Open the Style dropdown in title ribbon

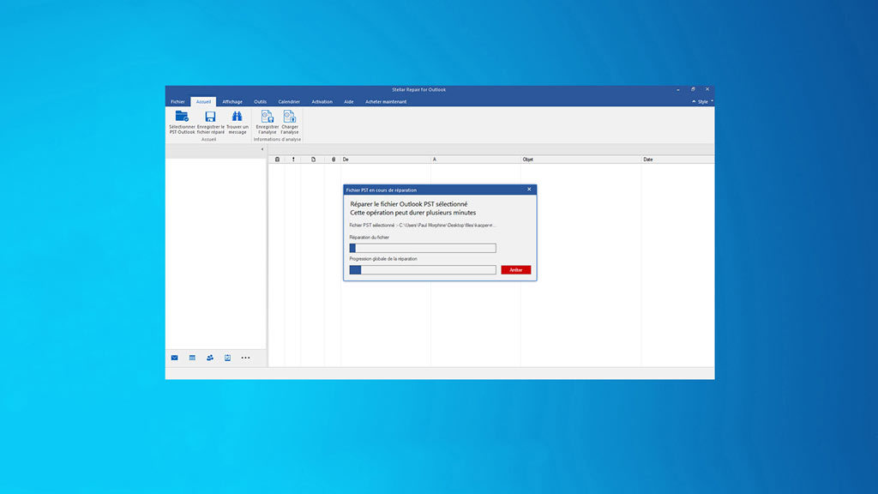pos(703,101)
